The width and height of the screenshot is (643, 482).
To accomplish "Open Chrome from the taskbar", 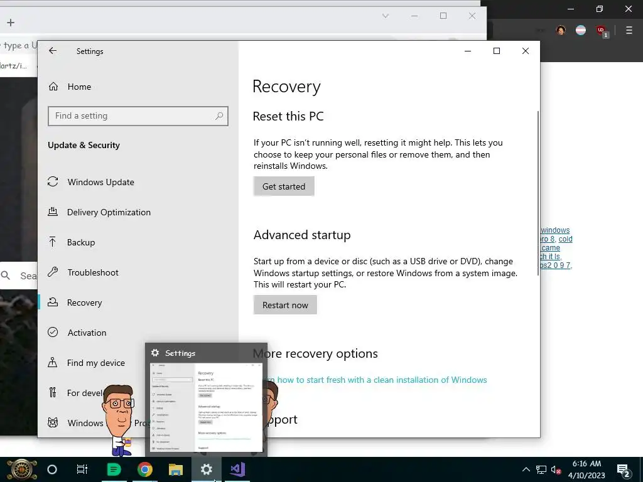I will (x=145, y=469).
